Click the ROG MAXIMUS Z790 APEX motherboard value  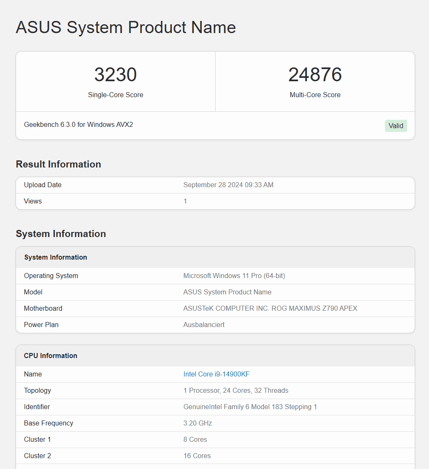tap(270, 308)
